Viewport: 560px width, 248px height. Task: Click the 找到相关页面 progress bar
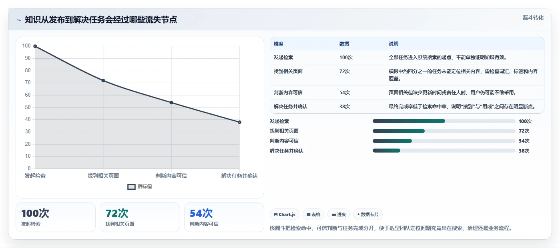[444, 131]
